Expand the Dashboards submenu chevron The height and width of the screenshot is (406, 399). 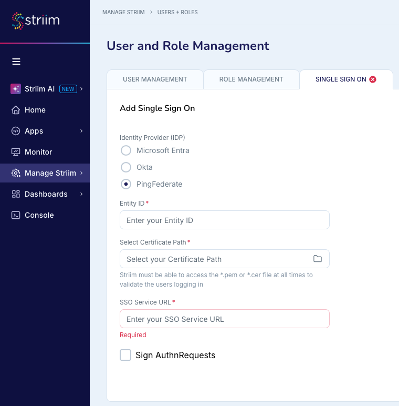[81, 194]
